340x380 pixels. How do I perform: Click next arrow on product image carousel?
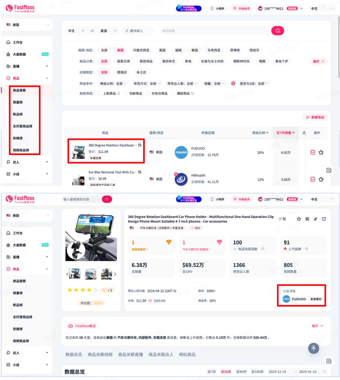tap(115, 274)
